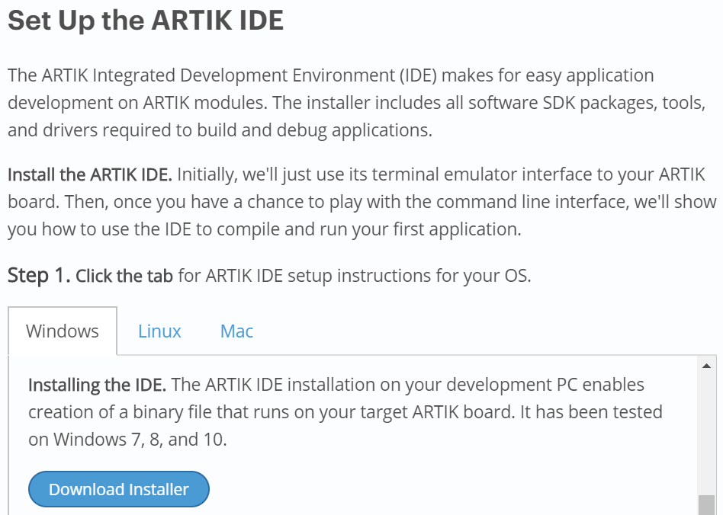Click the scrollbar up arrow in tab panel
Image resolution: width=723 pixels, height=515 pixels.
coord(706,366)
